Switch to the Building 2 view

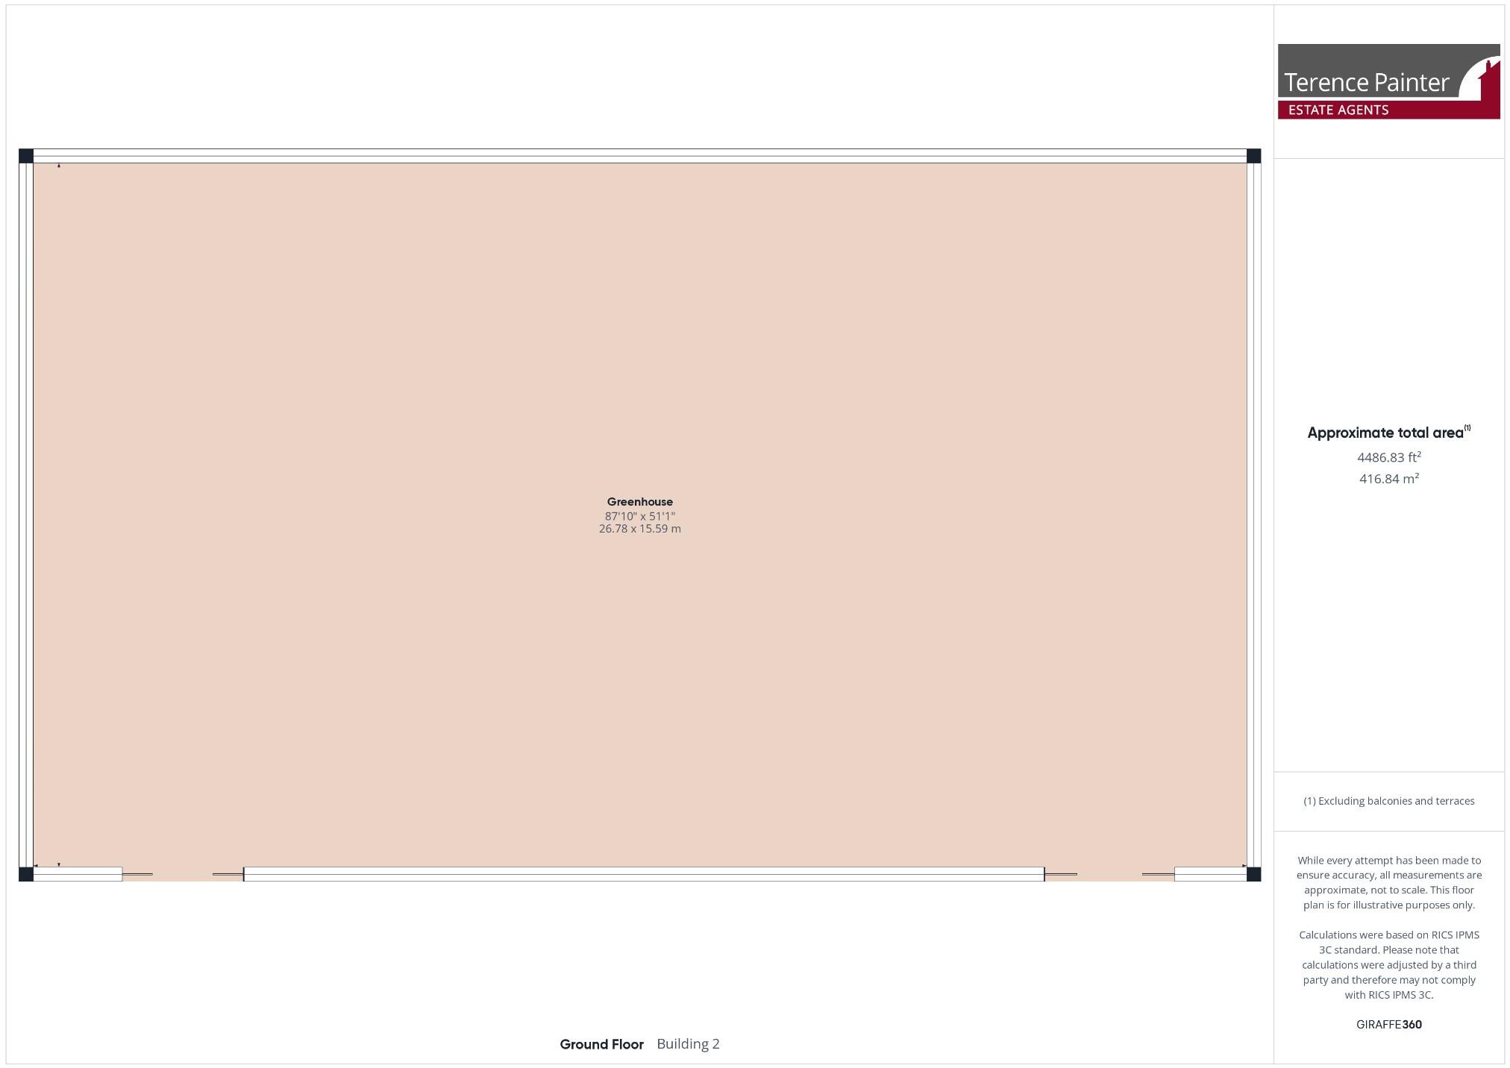[x=687, y=1044]
